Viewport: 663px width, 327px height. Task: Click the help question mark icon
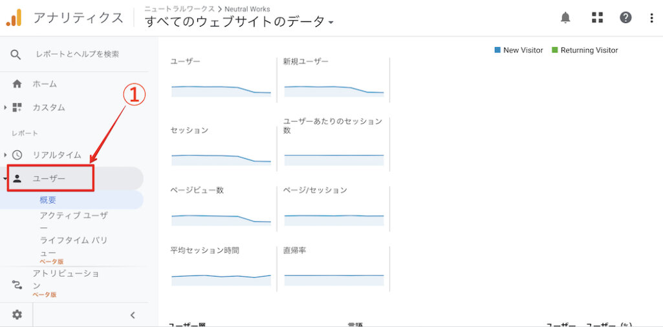[625, 17]
